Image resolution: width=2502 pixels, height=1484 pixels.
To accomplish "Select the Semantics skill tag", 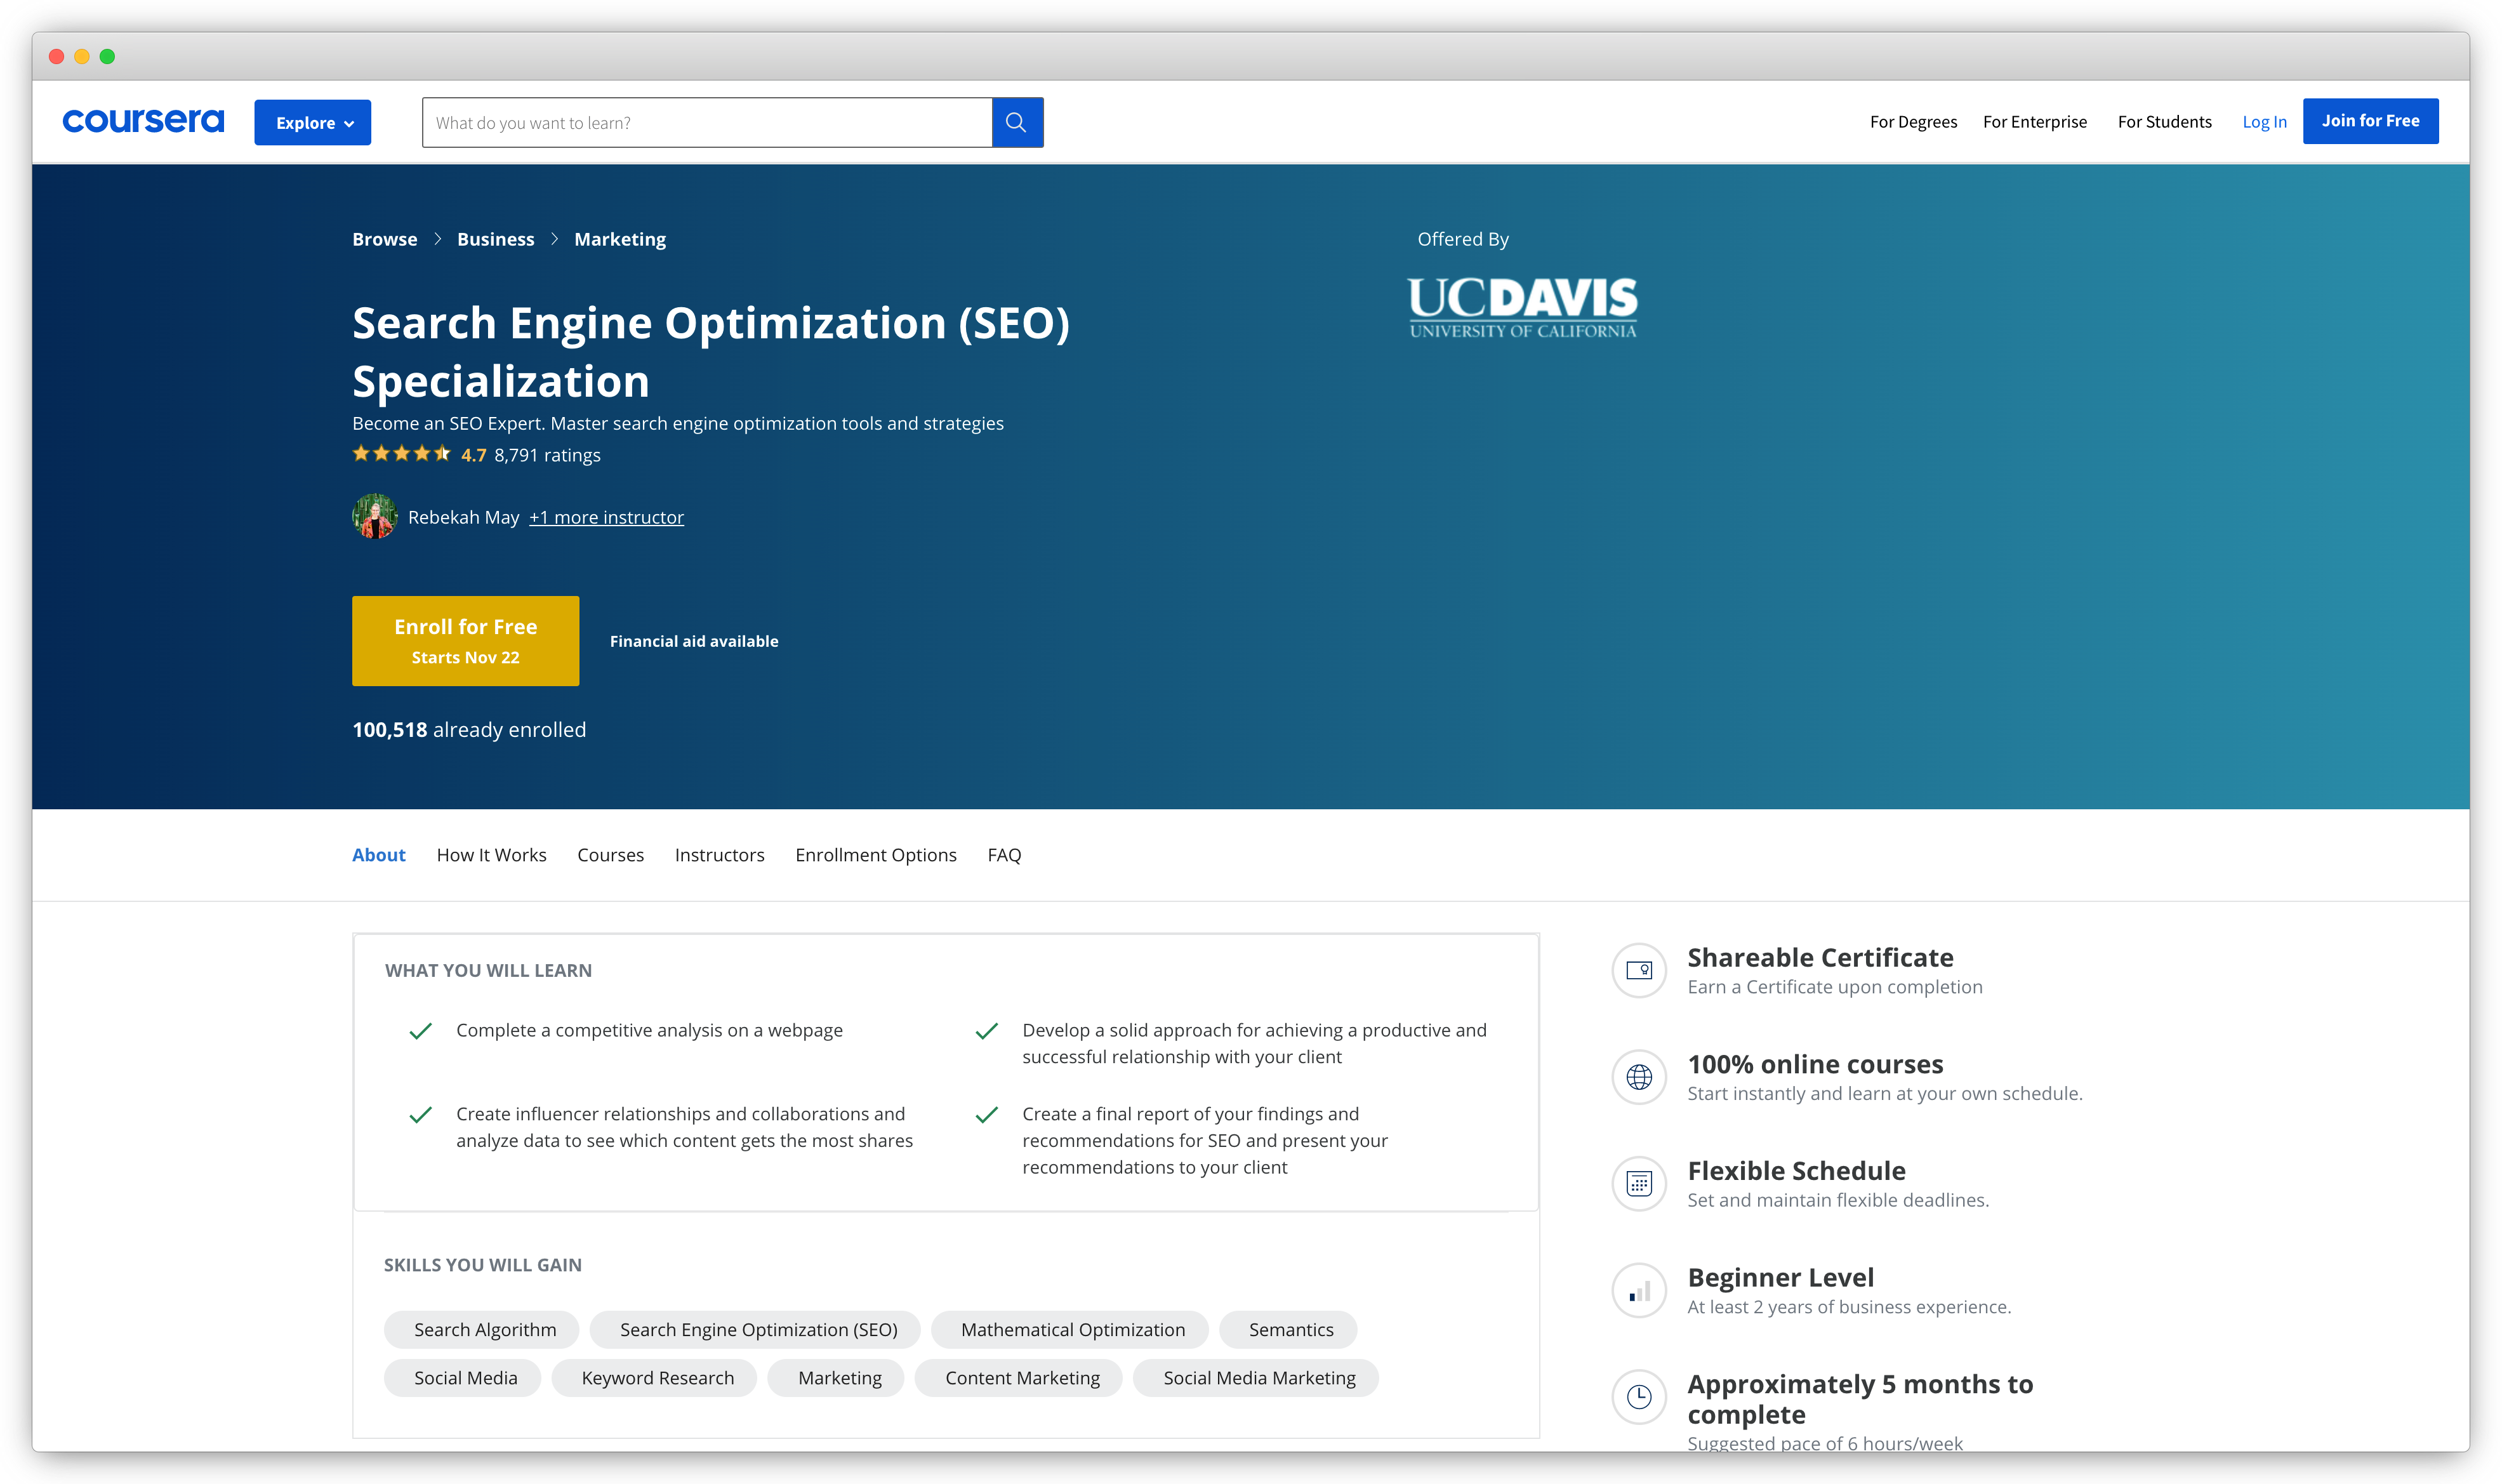I will coord(1288,1329).
